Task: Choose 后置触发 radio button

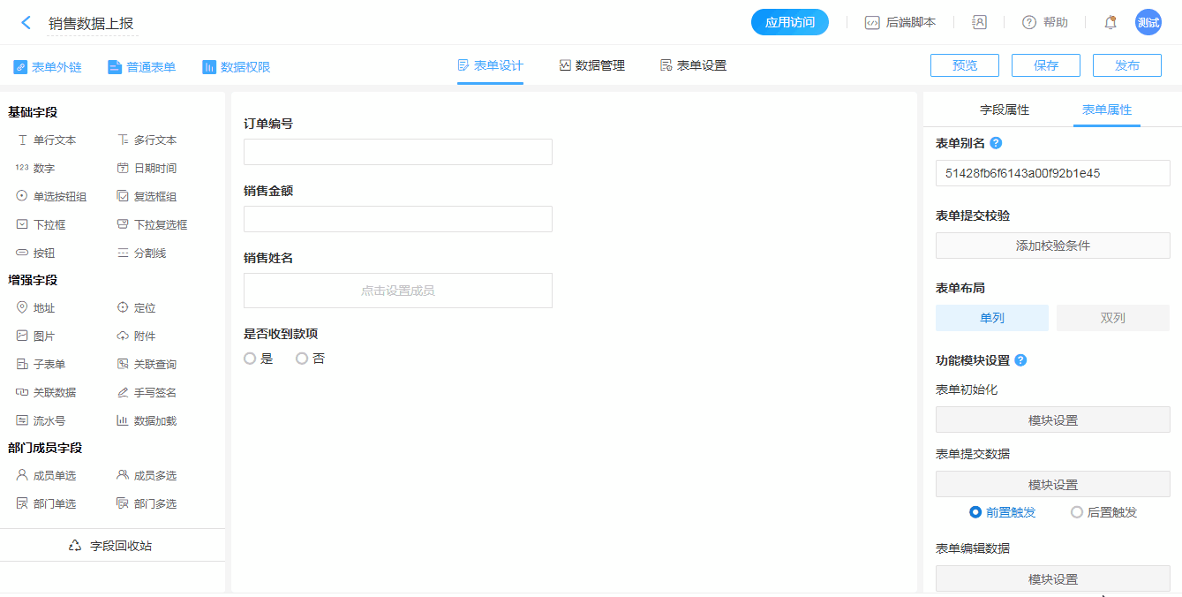Action: [x=1076, y=512]
